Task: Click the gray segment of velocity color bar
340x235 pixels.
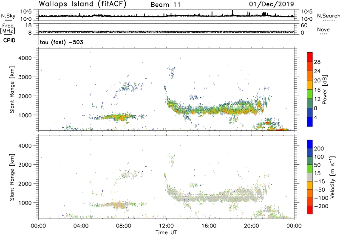Action: pyautogui.click(x=310, y=177)
